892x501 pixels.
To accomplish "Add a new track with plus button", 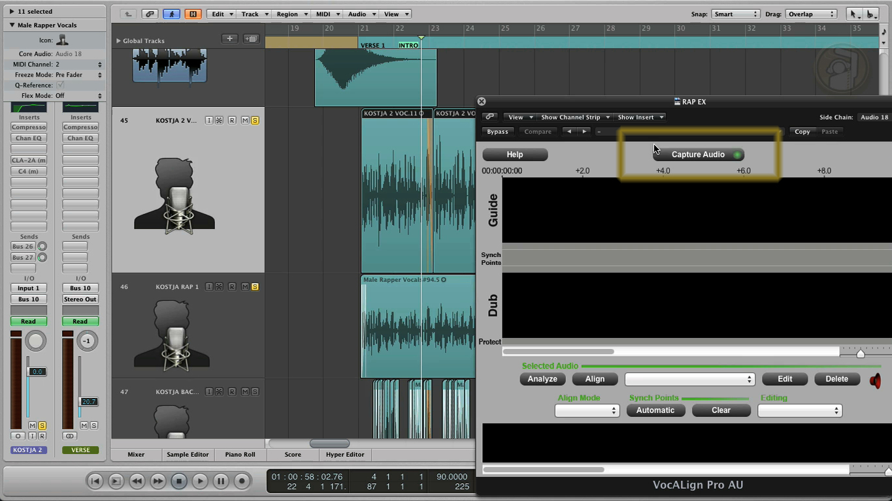I will pyautogui.click(x=229, y=39).
